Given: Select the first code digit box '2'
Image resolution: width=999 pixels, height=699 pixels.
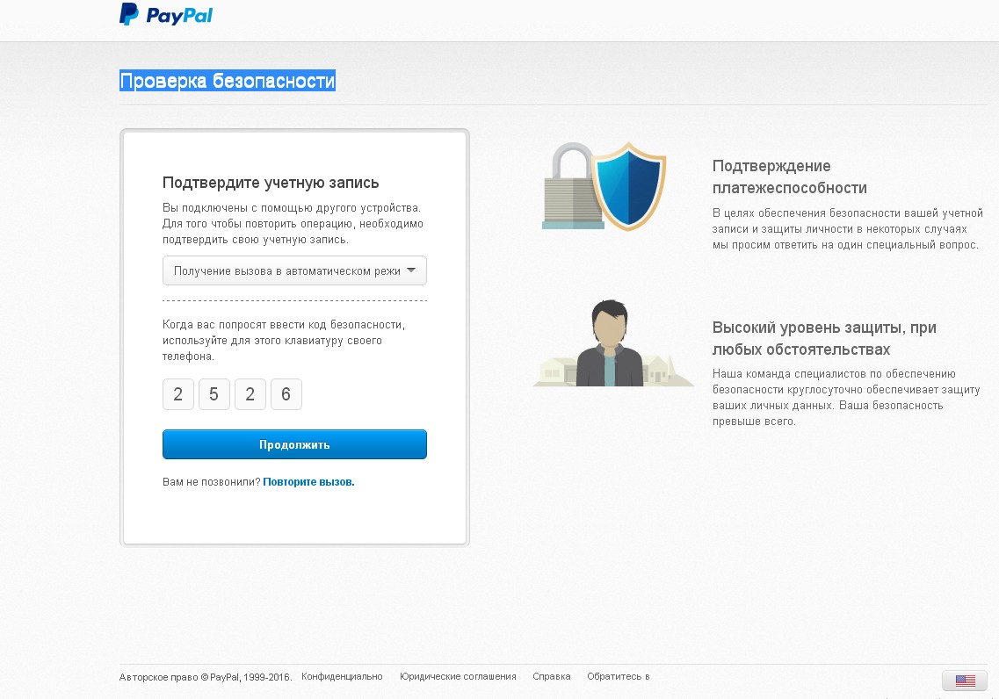Looking at the screenshot, I should pyautogui.click(x=178, y=394).
